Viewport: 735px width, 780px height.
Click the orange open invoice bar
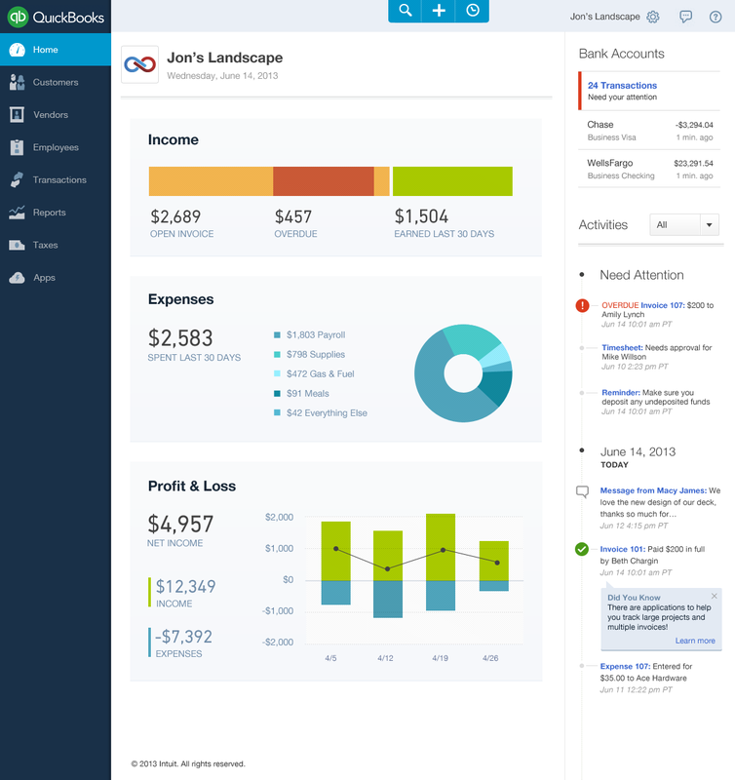click(x=211, y=181)
